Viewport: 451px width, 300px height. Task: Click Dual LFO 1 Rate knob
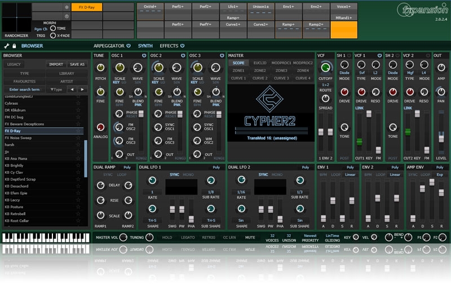tap(152, 180)
